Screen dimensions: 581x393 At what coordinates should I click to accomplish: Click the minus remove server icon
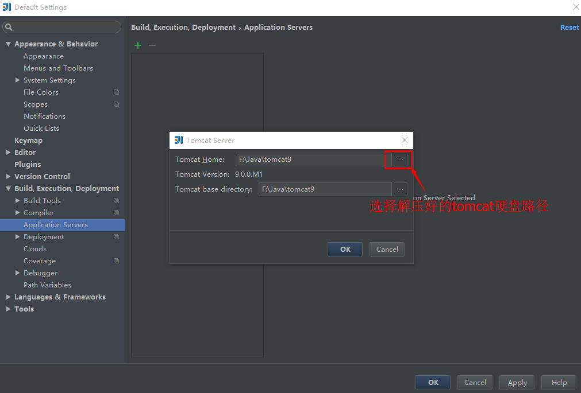(152, 45)
